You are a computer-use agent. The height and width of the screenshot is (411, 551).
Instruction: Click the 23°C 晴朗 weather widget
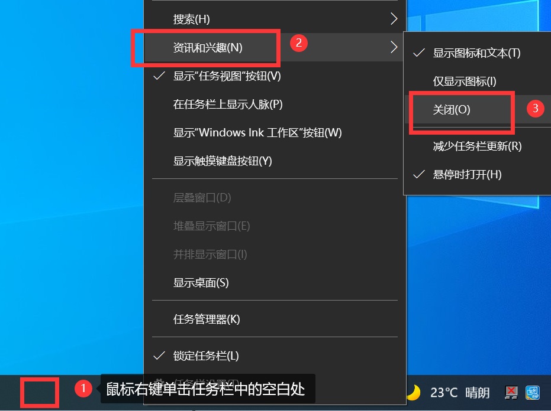tap(462, 392)
